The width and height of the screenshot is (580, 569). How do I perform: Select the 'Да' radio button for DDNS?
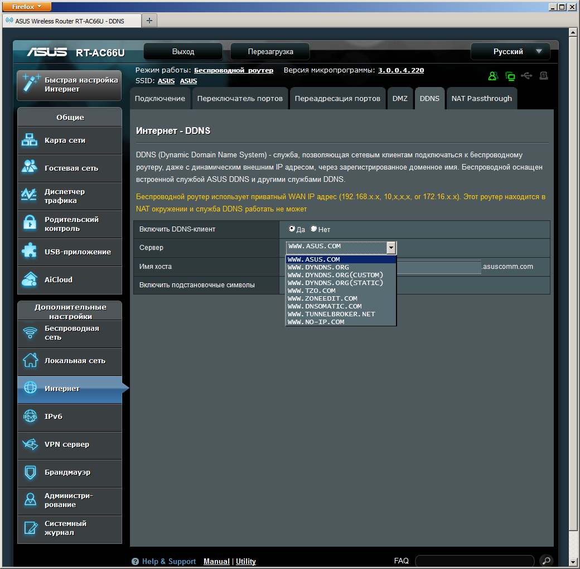[292, 229]
